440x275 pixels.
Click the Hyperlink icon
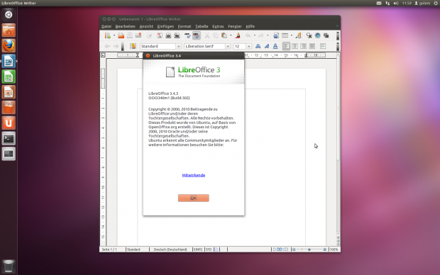[276, 35]
